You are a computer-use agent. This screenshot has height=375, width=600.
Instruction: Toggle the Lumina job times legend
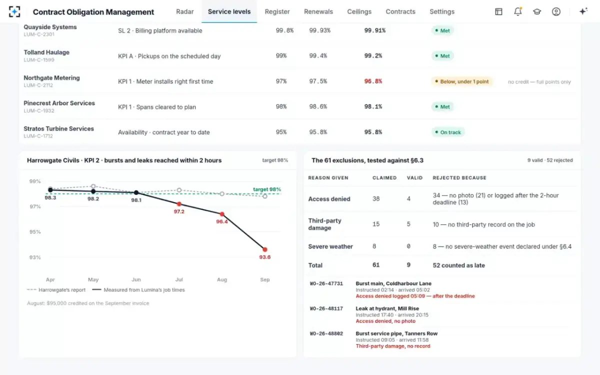(137, 290)
